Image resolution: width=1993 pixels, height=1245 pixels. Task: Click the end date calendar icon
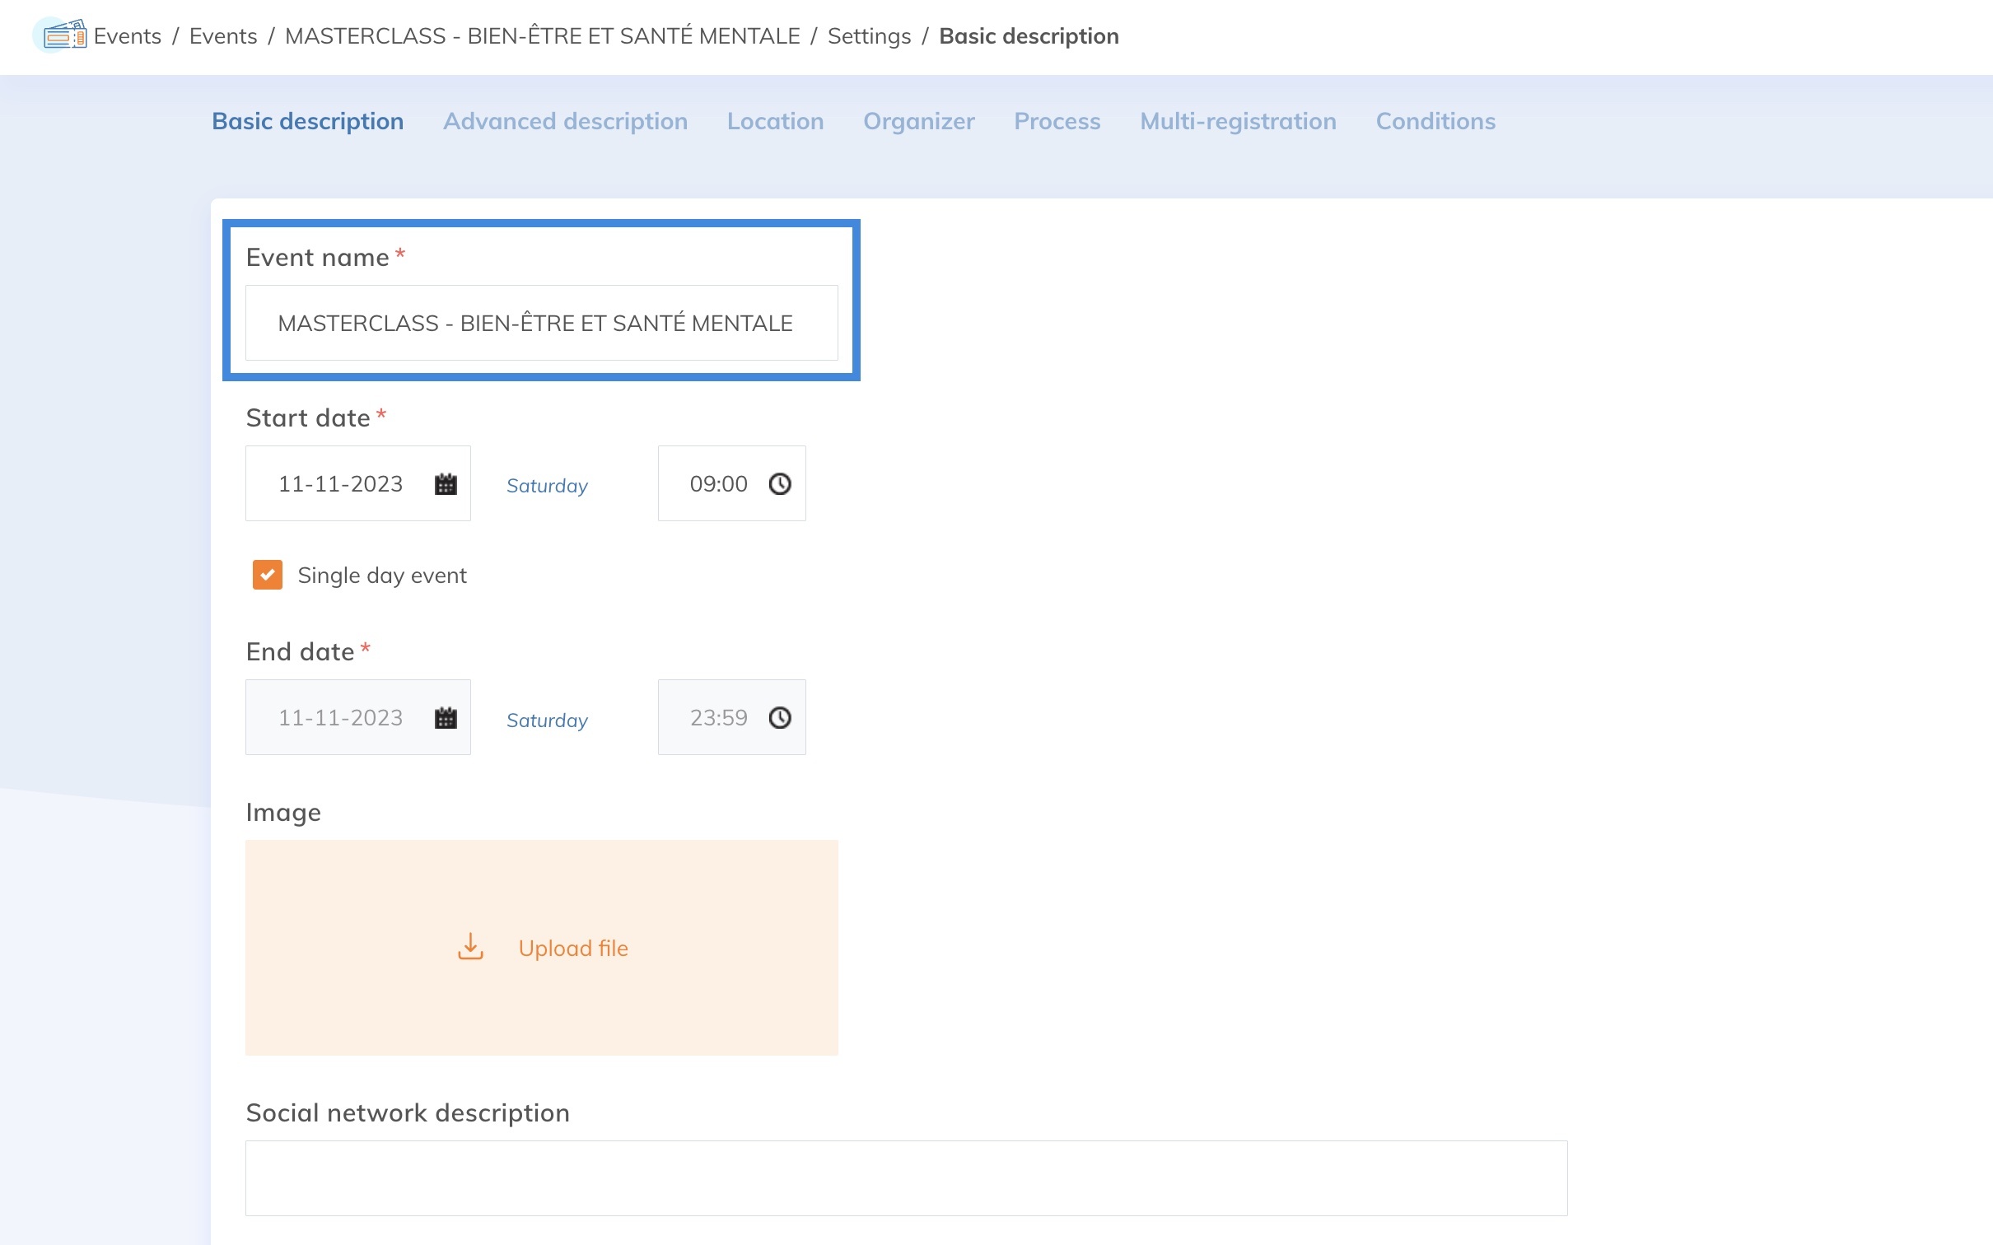coord(446,718)
